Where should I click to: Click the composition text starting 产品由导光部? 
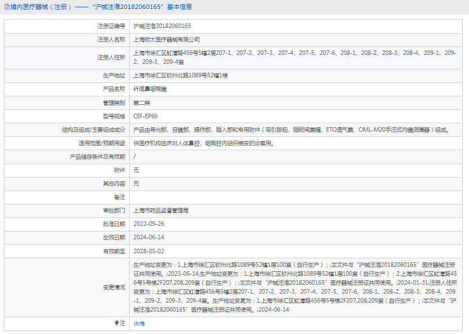pos(292,130)
